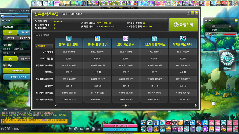Screen dimensions: 239x134
Task: Click the star icon beside 이어징
Action: point(207,34)
